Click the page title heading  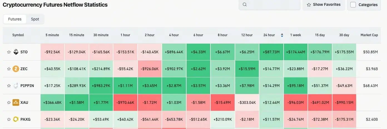pyautogui.click(x=55, y=5)
